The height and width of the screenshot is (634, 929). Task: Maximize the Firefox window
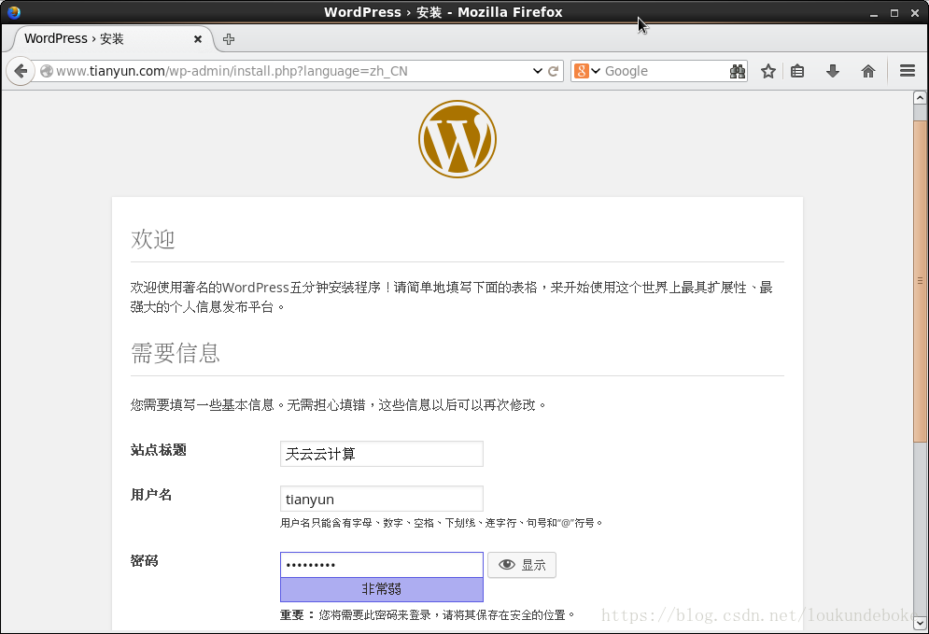(x=894, y=13)
